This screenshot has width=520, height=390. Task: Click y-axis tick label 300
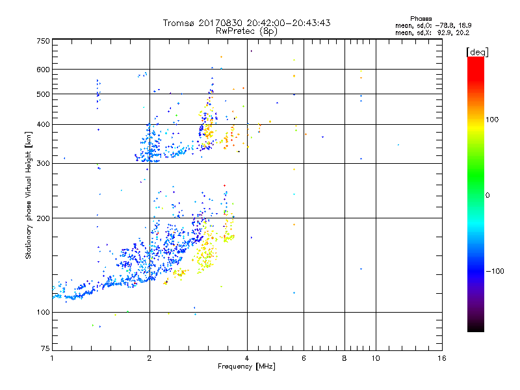click(43, 164)
